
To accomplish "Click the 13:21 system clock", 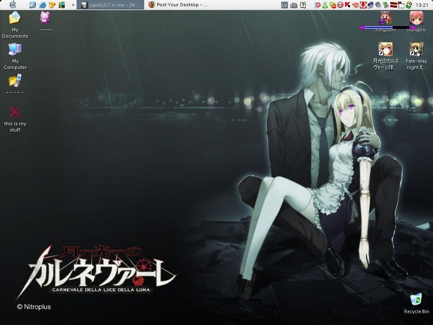I will (x=422, y=5).
